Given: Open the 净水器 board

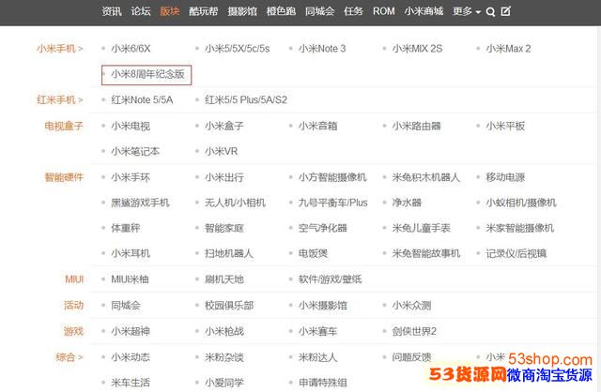Looking at the screenshot, I should [407, 203].
